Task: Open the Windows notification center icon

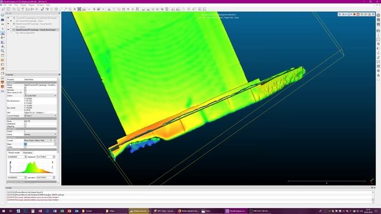Action: [x=376, y=211]
